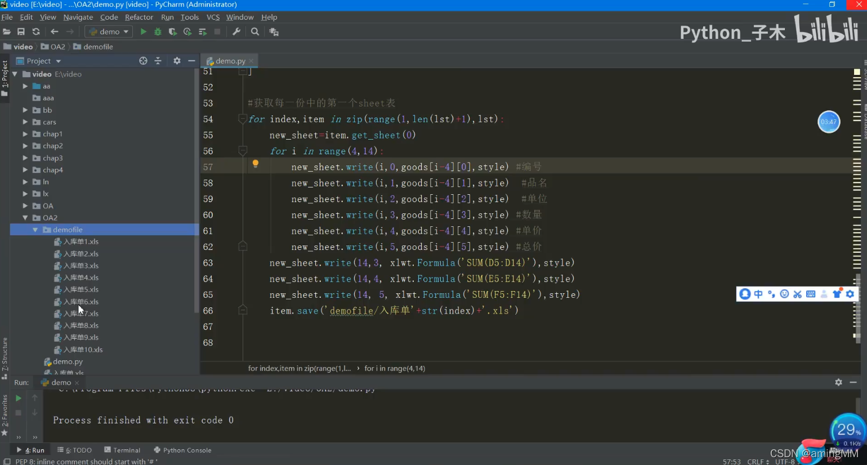Click the OA2 breadcrumb in navigation bar

tap(53, 47)
